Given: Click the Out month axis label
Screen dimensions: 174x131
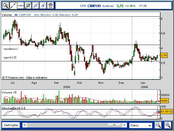Looking at the screenshot, I should click(79, 83).
